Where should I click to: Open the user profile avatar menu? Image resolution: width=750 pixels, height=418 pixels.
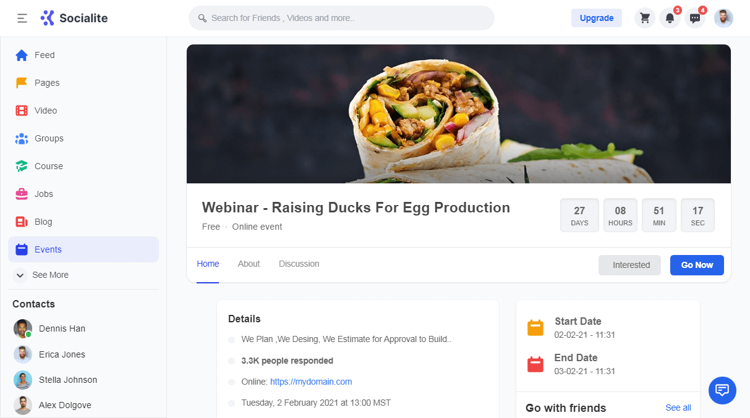tap(723, 19)
